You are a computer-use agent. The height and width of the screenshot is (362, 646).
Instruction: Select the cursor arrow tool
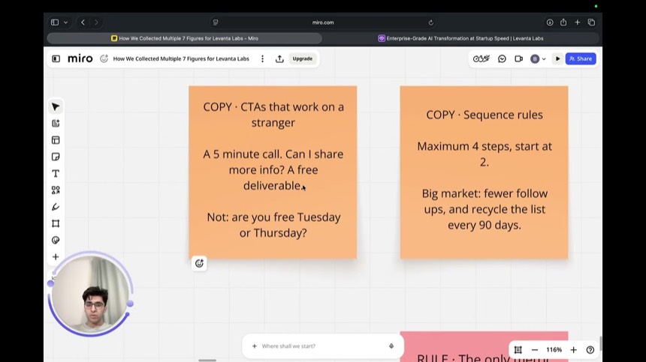click(56, 107)
